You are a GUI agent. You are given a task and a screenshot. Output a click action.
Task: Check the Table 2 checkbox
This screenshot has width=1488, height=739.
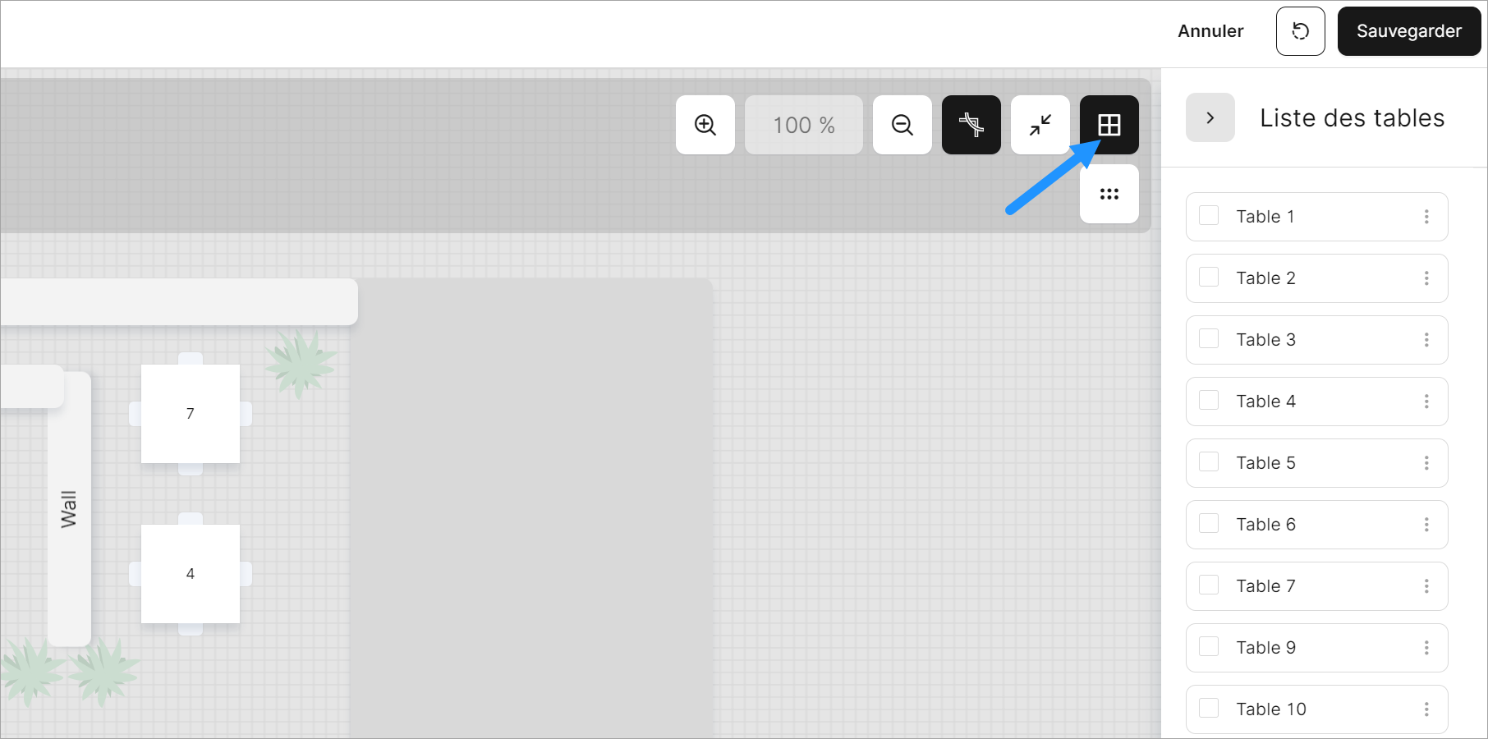point(1209,278)
